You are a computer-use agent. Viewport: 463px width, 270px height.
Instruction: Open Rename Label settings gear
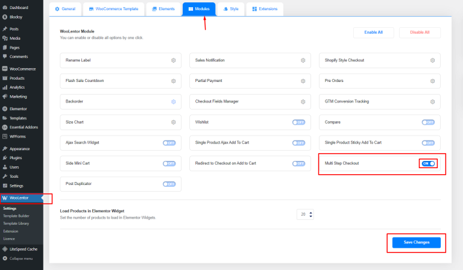click(174, 60)
